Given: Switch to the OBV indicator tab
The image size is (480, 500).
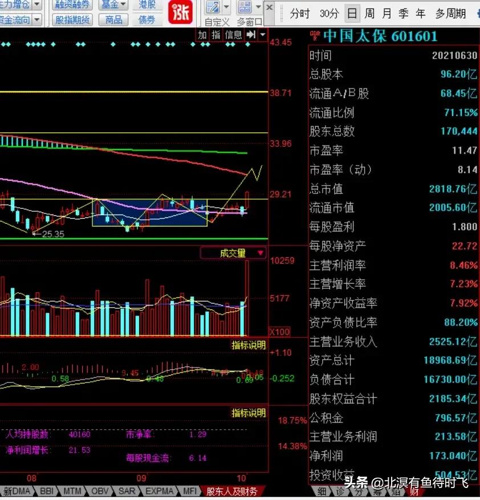Looking at the screenshot, I should (100, 491).
